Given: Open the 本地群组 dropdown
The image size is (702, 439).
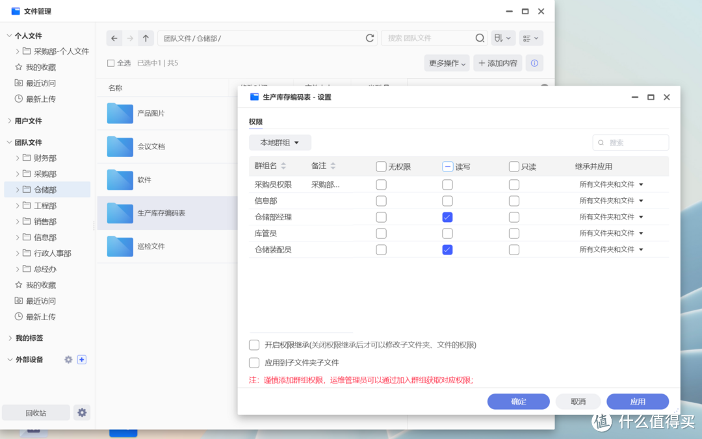Looking at the screenshot, I should point(280,142).
